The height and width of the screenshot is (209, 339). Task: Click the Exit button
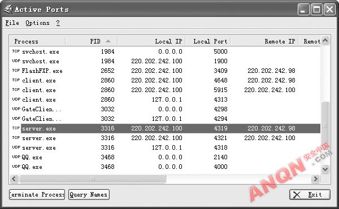click(x=310, y=194)
